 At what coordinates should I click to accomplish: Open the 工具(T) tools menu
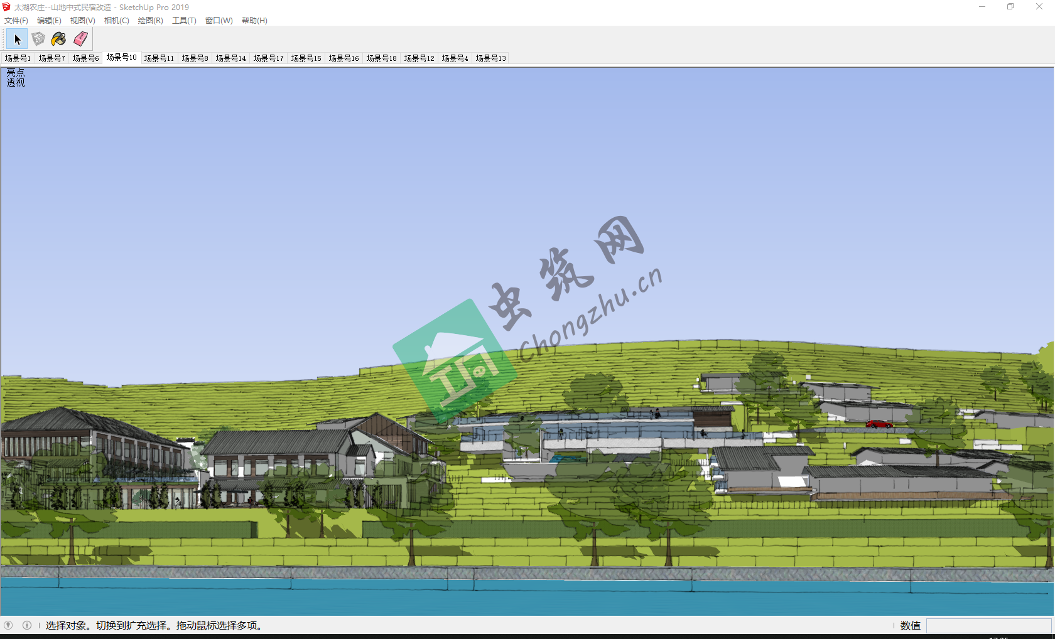(184, 21)
